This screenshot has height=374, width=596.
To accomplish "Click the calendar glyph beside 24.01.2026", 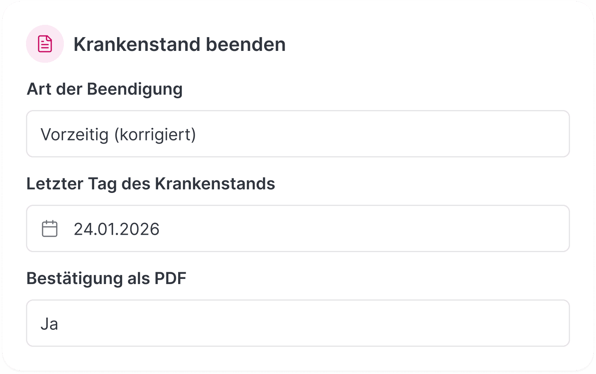I will coord(50,228).
